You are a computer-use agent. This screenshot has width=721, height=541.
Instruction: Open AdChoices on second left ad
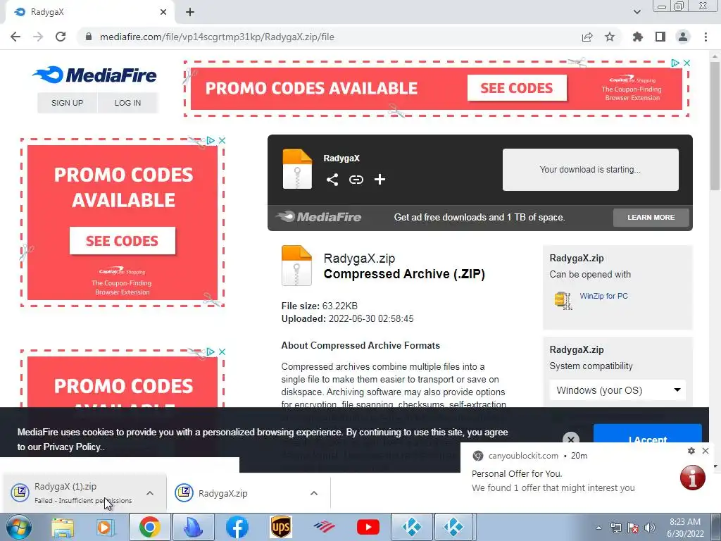[211, 352]
